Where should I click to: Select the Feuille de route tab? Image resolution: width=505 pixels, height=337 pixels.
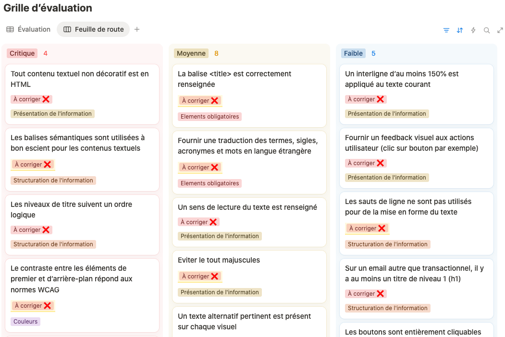[x=93, y=29]
